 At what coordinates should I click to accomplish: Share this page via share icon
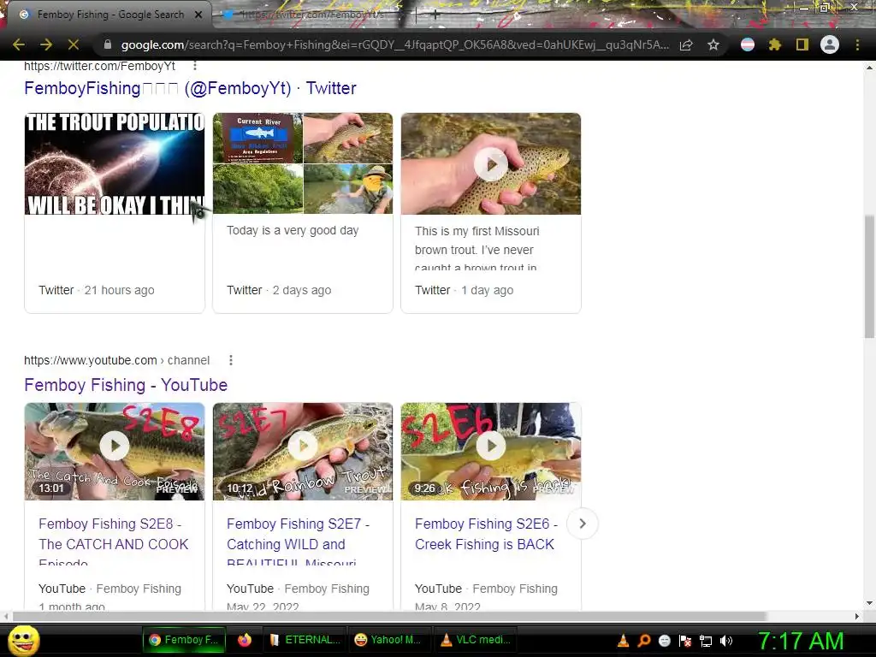686,44
